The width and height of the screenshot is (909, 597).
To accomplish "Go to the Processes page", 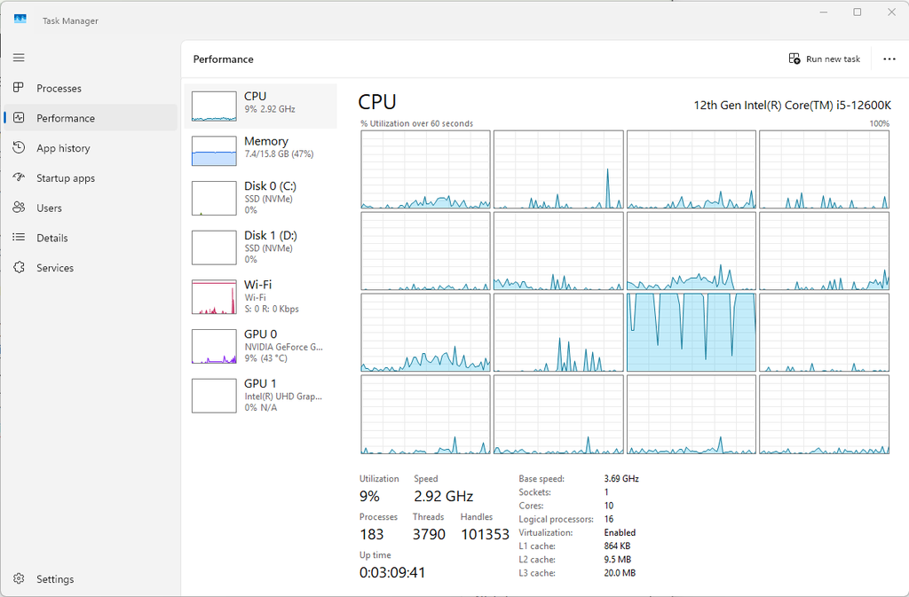I will pos(59,89).
